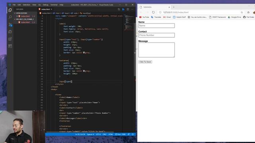The image size is (255, 143).
Task: Bookmark this page with star icon
Action: coord(242,12)
